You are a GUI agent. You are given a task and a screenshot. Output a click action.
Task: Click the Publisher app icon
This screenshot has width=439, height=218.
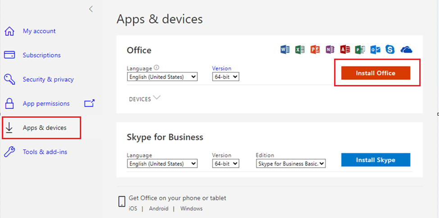[360, 50]
